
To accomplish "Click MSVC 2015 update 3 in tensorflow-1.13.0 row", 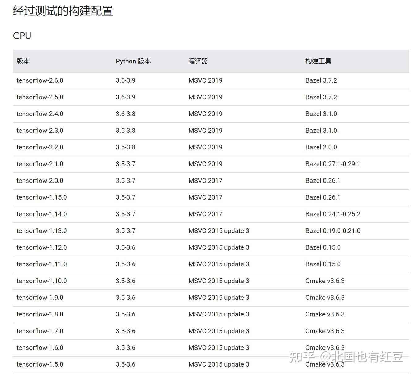I will 219,230.
